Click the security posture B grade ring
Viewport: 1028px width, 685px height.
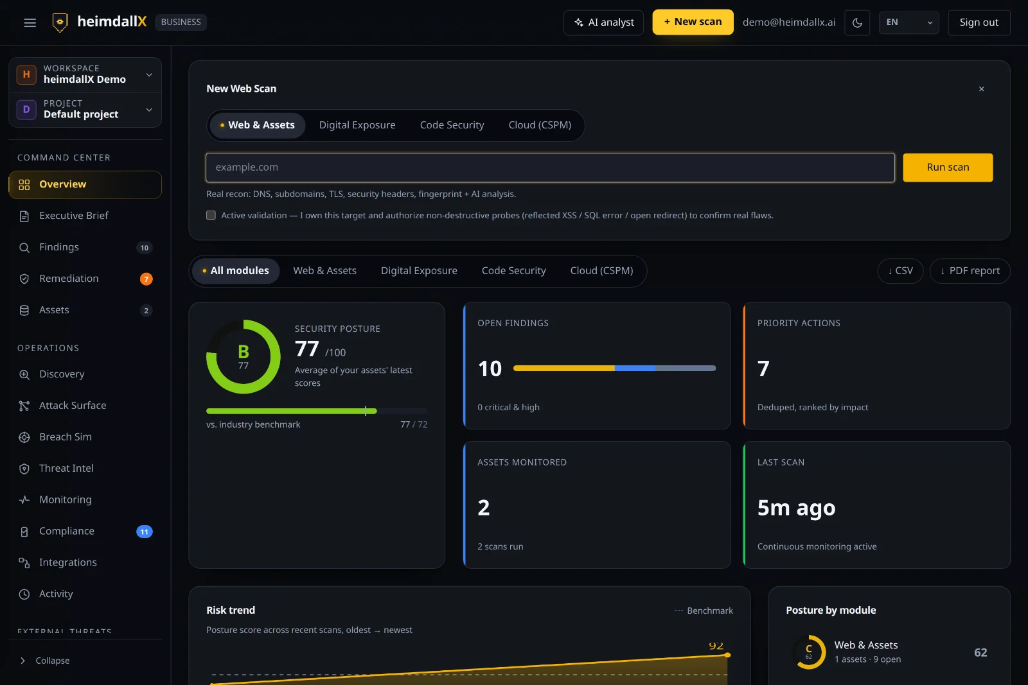point(244,357)
